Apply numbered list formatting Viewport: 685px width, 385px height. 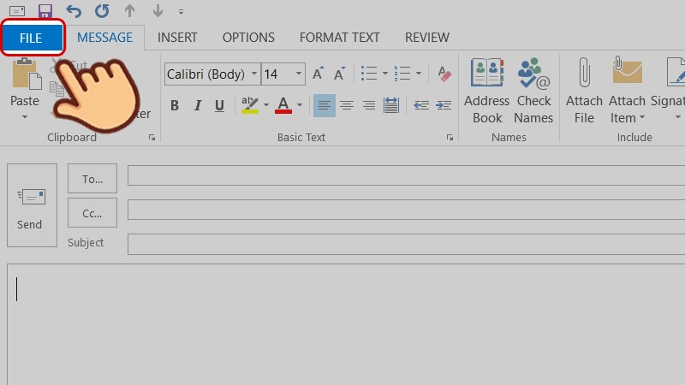[402, 74]
